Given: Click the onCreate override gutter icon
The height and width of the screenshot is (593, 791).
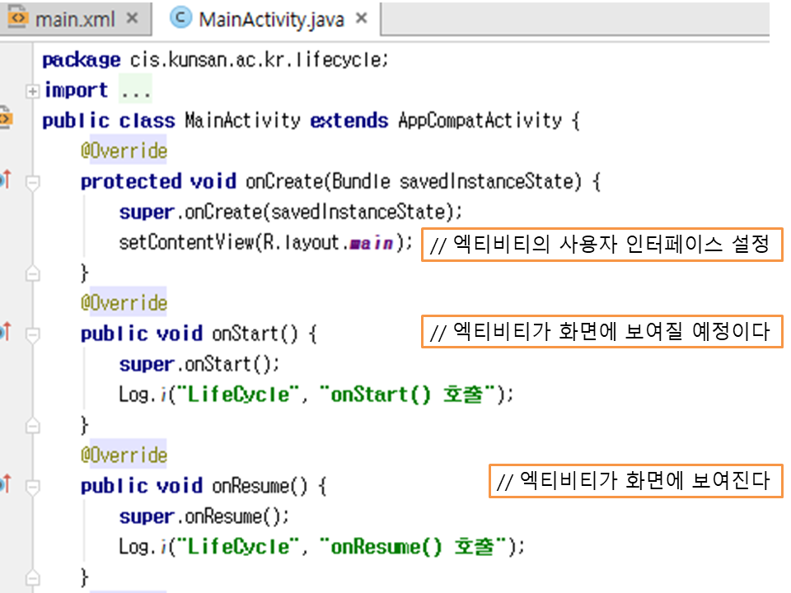Looking at the screenshot, I should 5,180.
